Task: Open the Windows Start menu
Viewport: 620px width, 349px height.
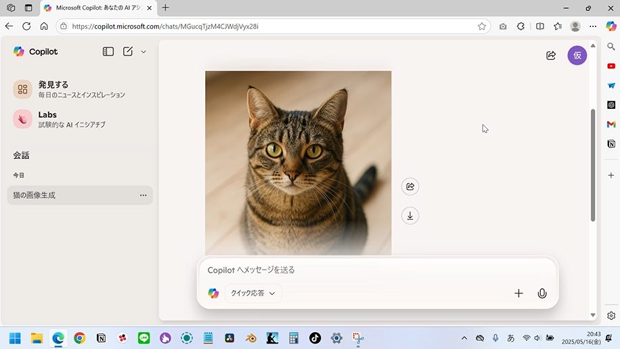Action: pyautogui.click(x=15, y=338)
